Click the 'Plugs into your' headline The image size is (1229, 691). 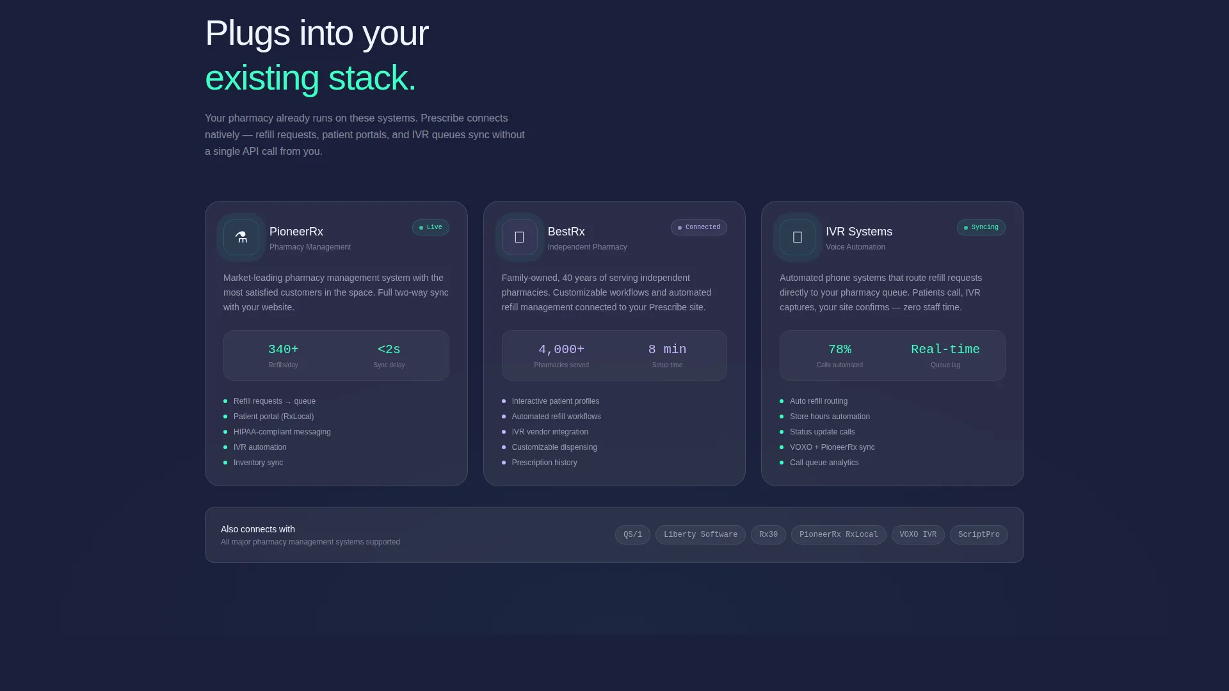pos(317,33)
